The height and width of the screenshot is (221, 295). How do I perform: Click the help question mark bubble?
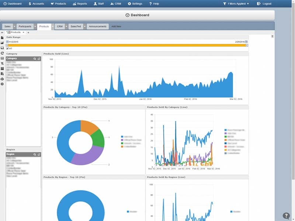coord(286,216)
